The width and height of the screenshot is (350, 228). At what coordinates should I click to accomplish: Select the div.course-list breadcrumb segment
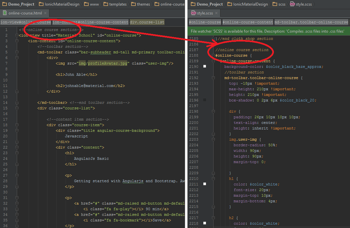[x=147, y=22]
